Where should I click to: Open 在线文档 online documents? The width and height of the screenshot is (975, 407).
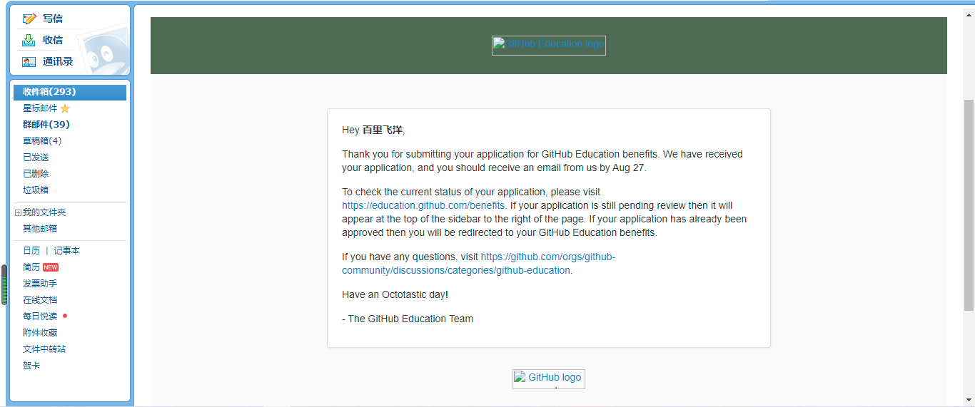[x=40, y=300]
